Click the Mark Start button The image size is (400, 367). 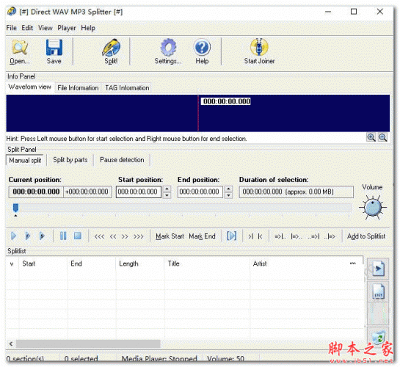[x=170, y=236]
